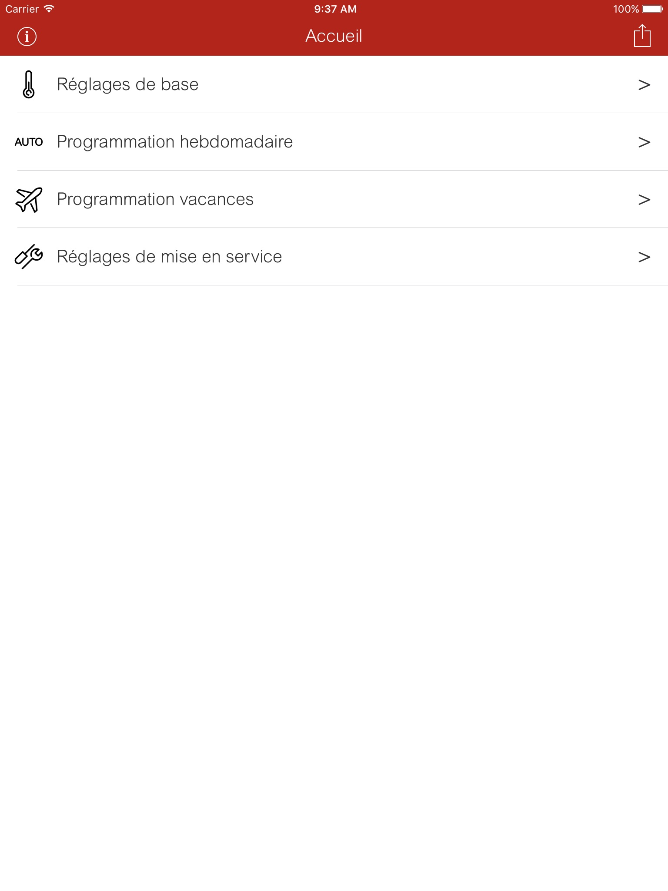668x891 pixels.
Task: Select Programmation hebdomadaire menu entry
Action: click(x=175, y=142)
